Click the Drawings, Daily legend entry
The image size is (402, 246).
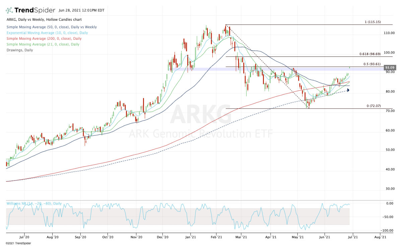click(x=19, y=50)
